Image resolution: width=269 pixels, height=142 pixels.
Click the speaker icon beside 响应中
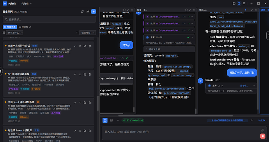tap(252, 120)
